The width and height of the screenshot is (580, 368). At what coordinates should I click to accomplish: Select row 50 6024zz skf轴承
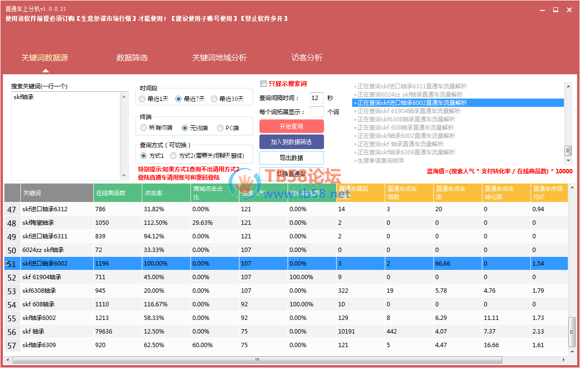coord(286,250)
